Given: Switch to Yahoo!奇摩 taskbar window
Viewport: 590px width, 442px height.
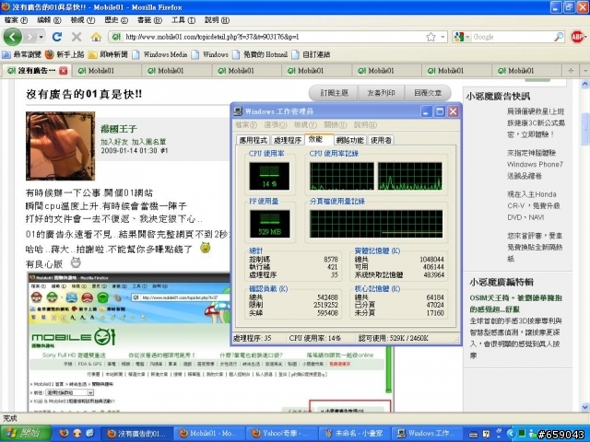Looking at the screenshot, I should (x=283, y=434).
